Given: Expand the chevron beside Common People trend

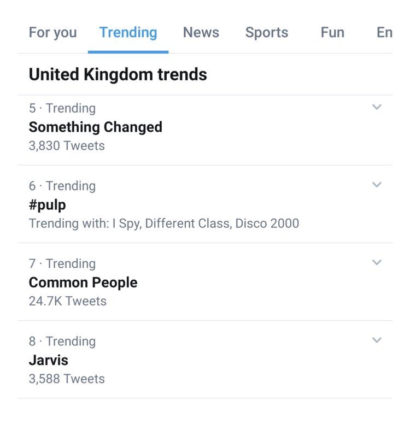Looking at the screenshot, I should [x=377, y=262].
